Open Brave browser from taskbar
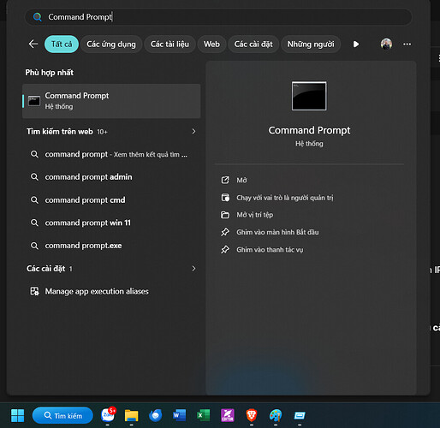Screen dimensions: 440x428 [x=252, y=415]
